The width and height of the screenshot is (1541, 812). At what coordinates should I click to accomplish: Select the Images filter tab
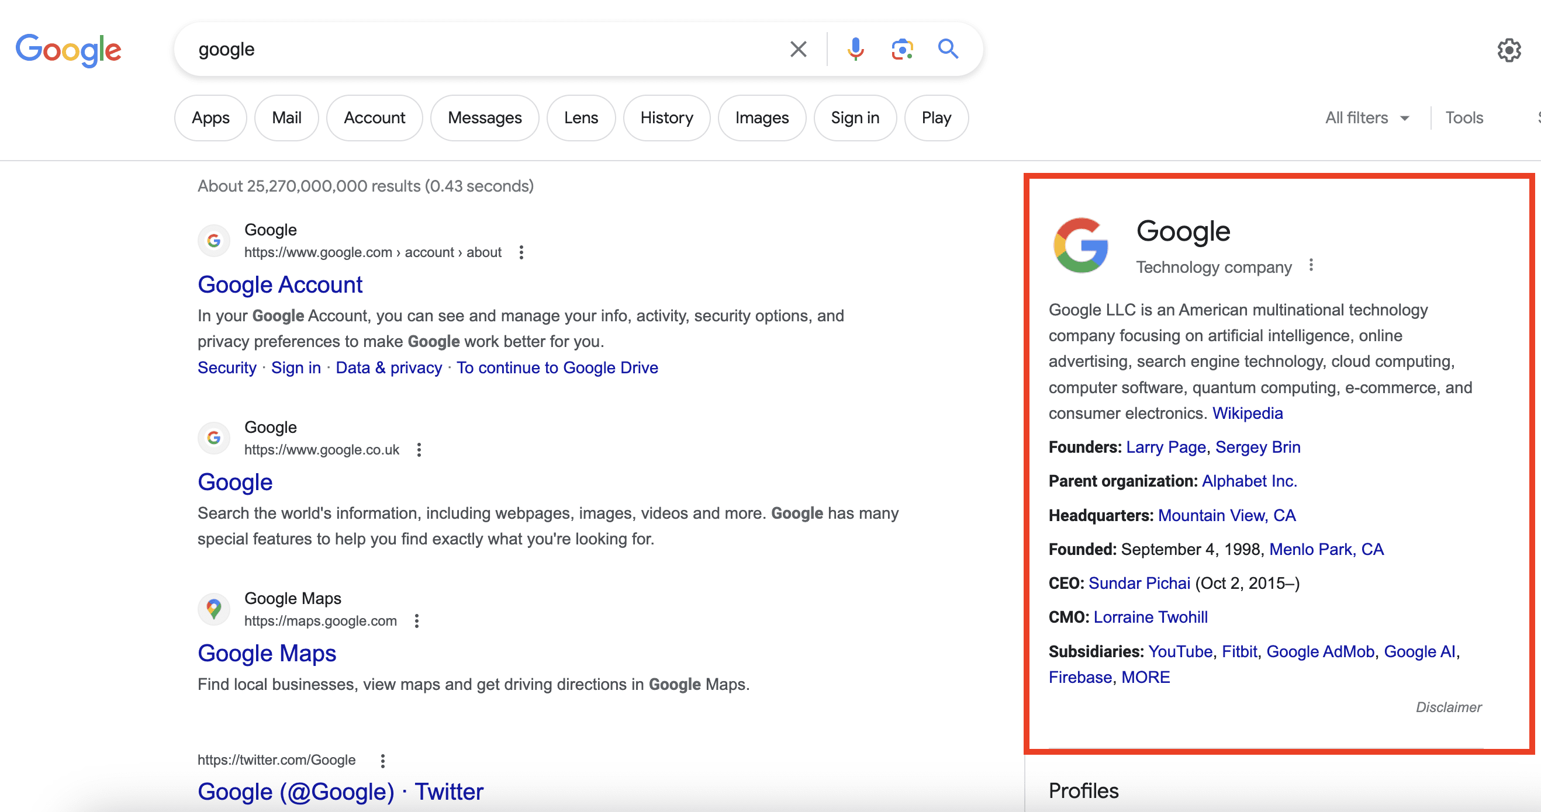[x=762, y=117]
